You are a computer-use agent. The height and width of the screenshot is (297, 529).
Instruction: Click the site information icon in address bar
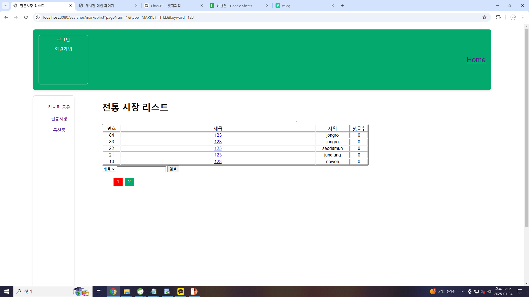pos(38,17)
